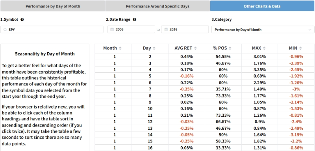
Task: Select the 0.21% average return cell
Action: click(187, 115)
